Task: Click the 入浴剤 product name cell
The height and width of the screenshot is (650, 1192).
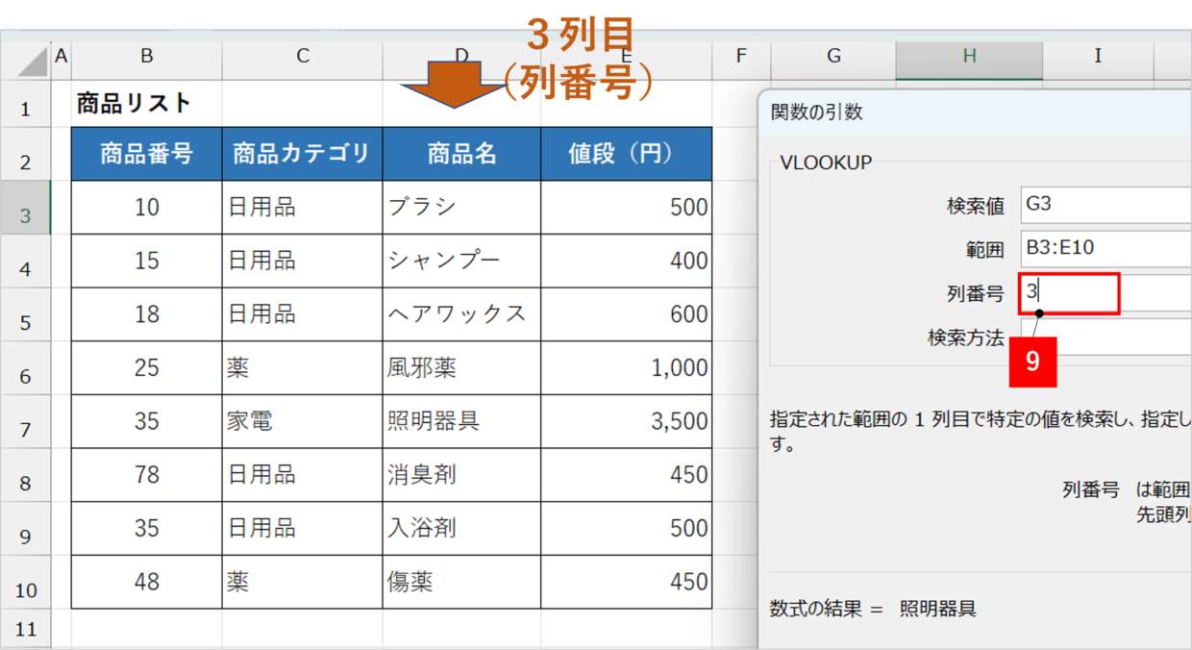Action: [461, 528]
